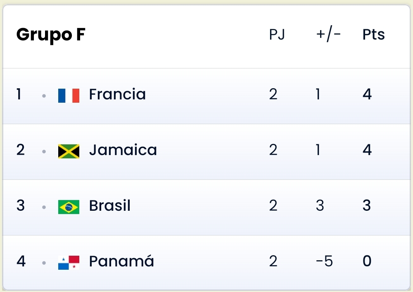Click Panamá's points value 0
Viewport: 413px width, 292px height.
pos(367,261)
